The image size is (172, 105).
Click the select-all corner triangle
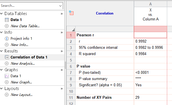[x=74, y=30]
